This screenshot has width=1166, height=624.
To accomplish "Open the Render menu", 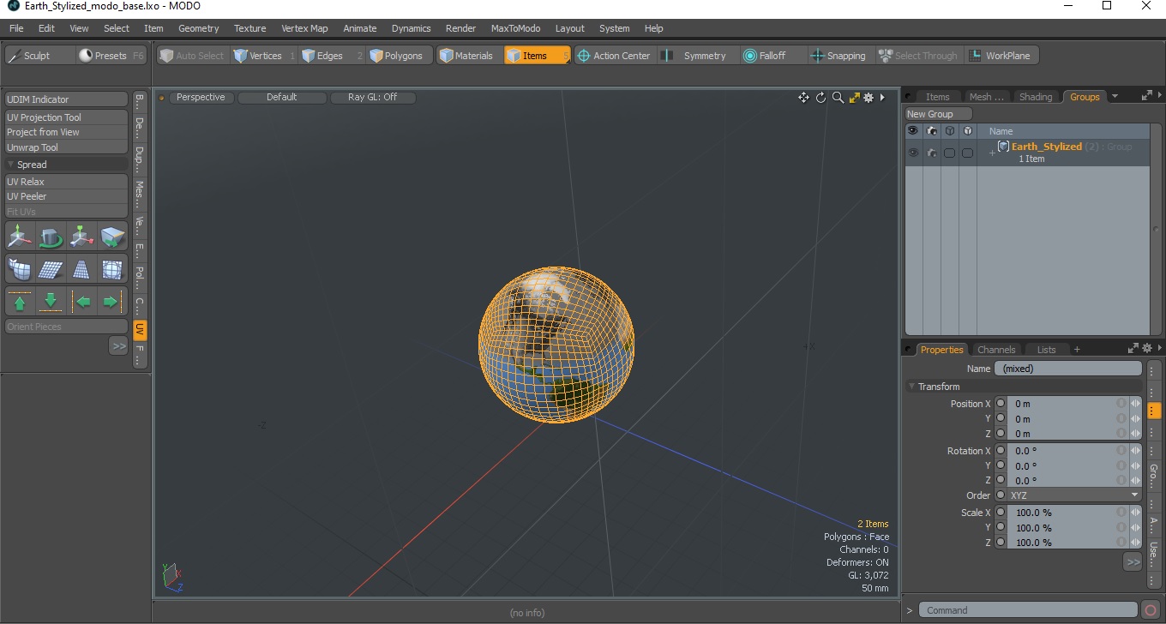I will tap(460, 28).
